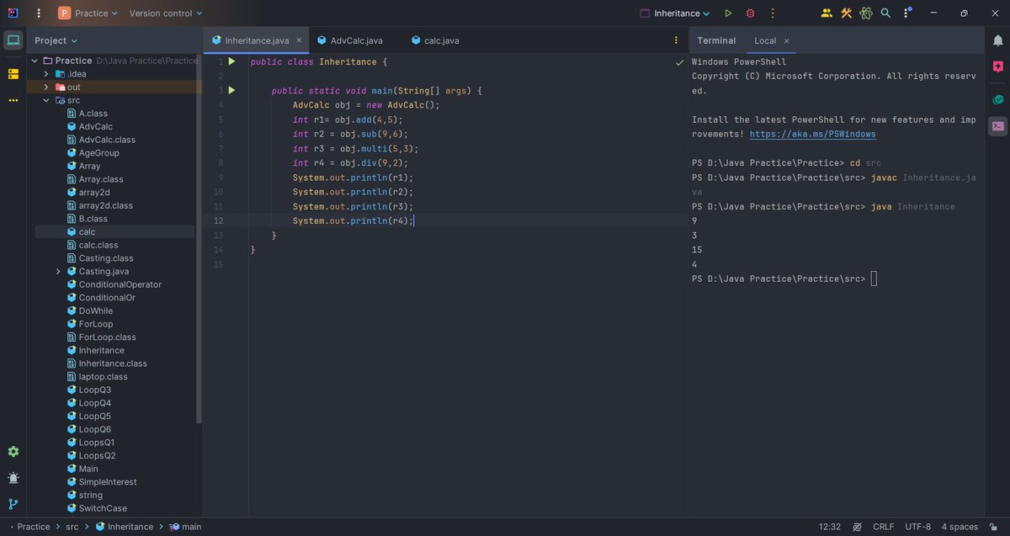Toggle the Terminal tool window icon

coord(997,126)
